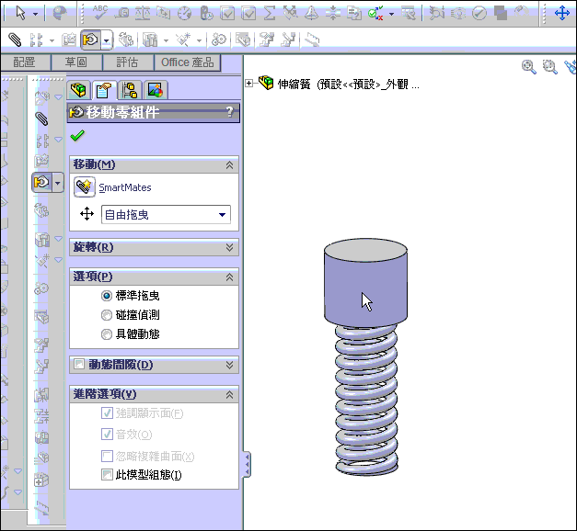The image size is (577, 531).
Task: Click the paperclip Mate icon in horizontal toolbar
Action: click(15, 40)
